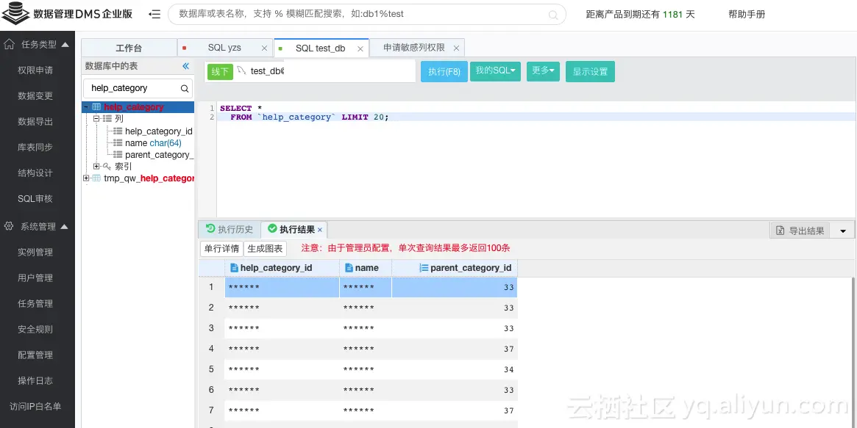Click column icon beside name char(64)
This screenshot has height=428, width=857.
[118, 143]
